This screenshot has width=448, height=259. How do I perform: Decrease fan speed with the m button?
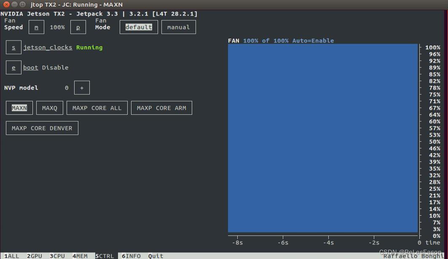(36, 27)
